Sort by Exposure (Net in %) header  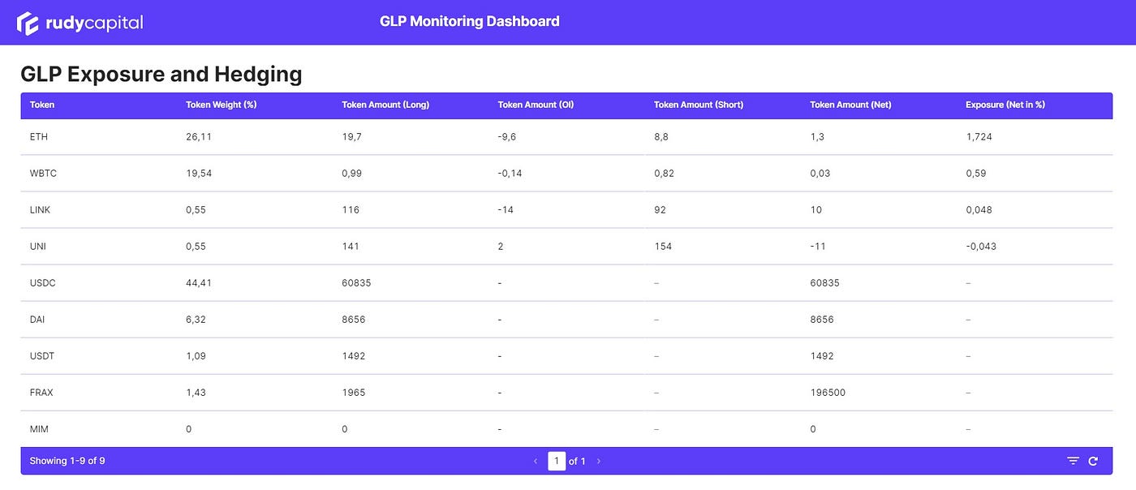click(1005, 105)
